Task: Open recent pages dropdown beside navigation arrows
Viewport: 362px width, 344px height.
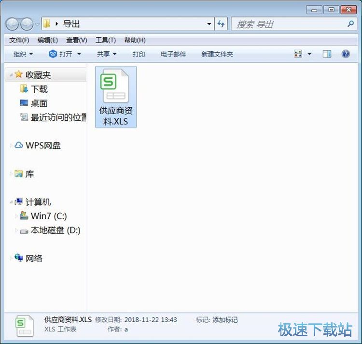Action: [37, 24]
